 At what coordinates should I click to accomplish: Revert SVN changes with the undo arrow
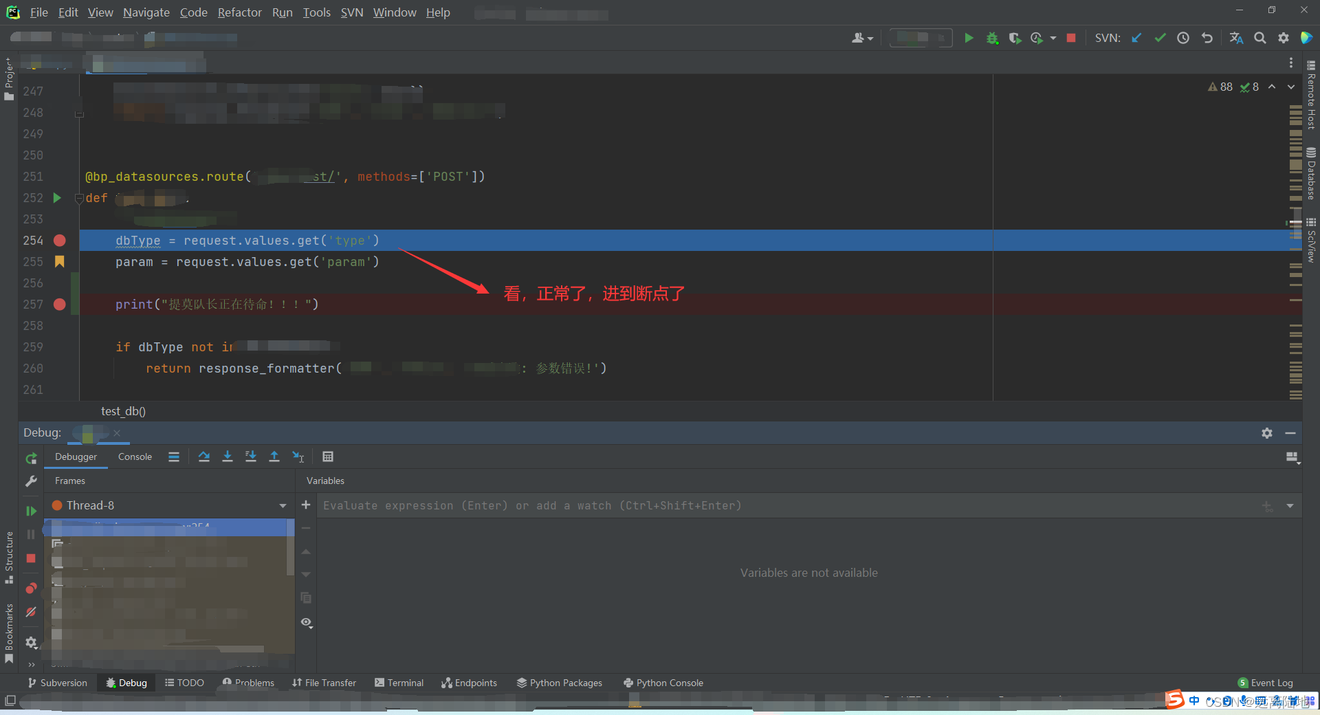click(1207, 38)
